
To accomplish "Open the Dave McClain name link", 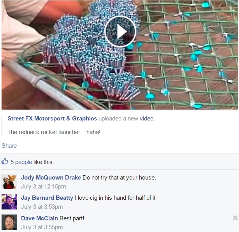I will pos(39,218).
